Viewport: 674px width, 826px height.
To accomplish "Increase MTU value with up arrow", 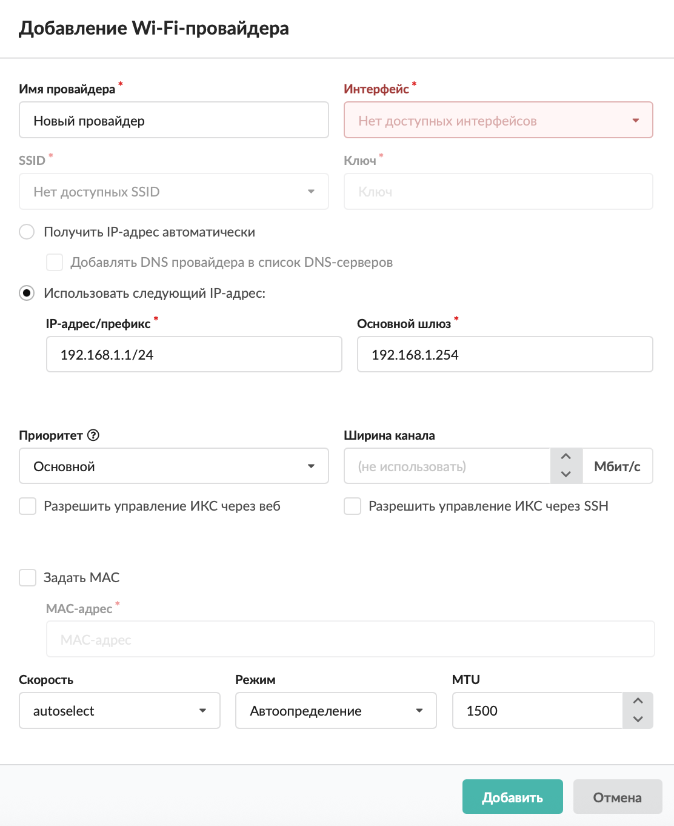I will [638, 702].
